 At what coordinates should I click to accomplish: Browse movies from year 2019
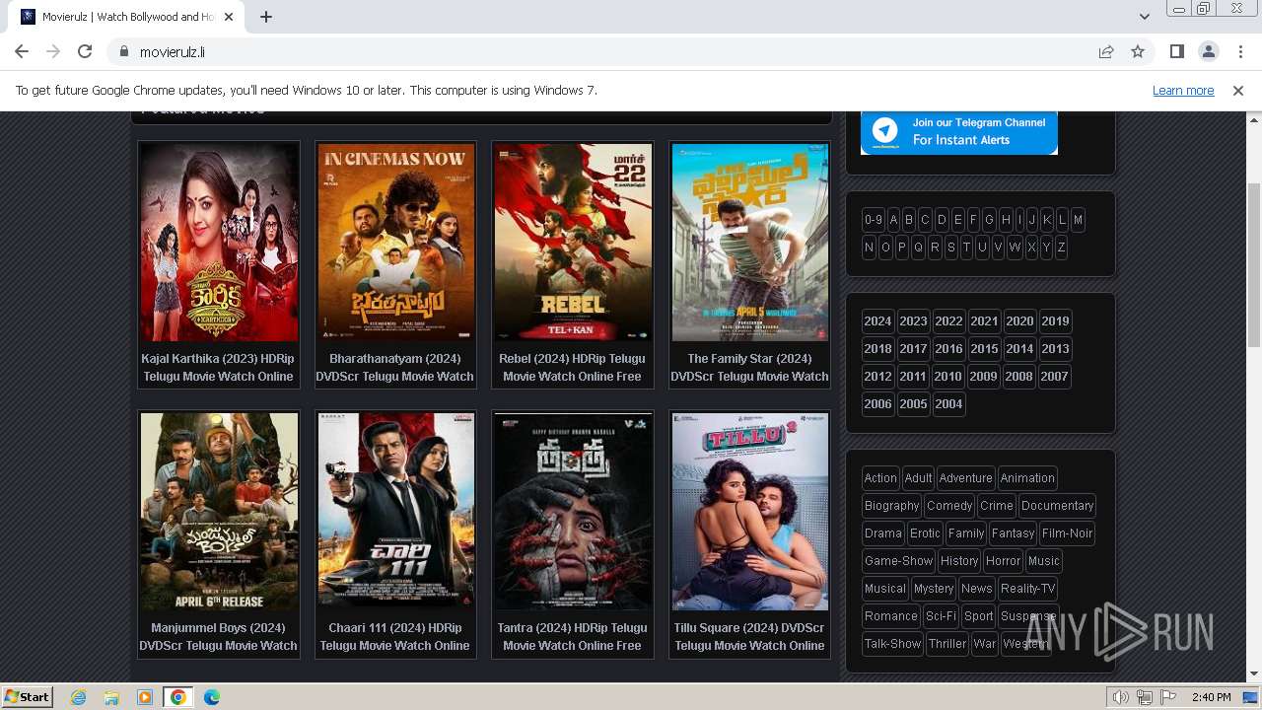[x=1055, y=321]
